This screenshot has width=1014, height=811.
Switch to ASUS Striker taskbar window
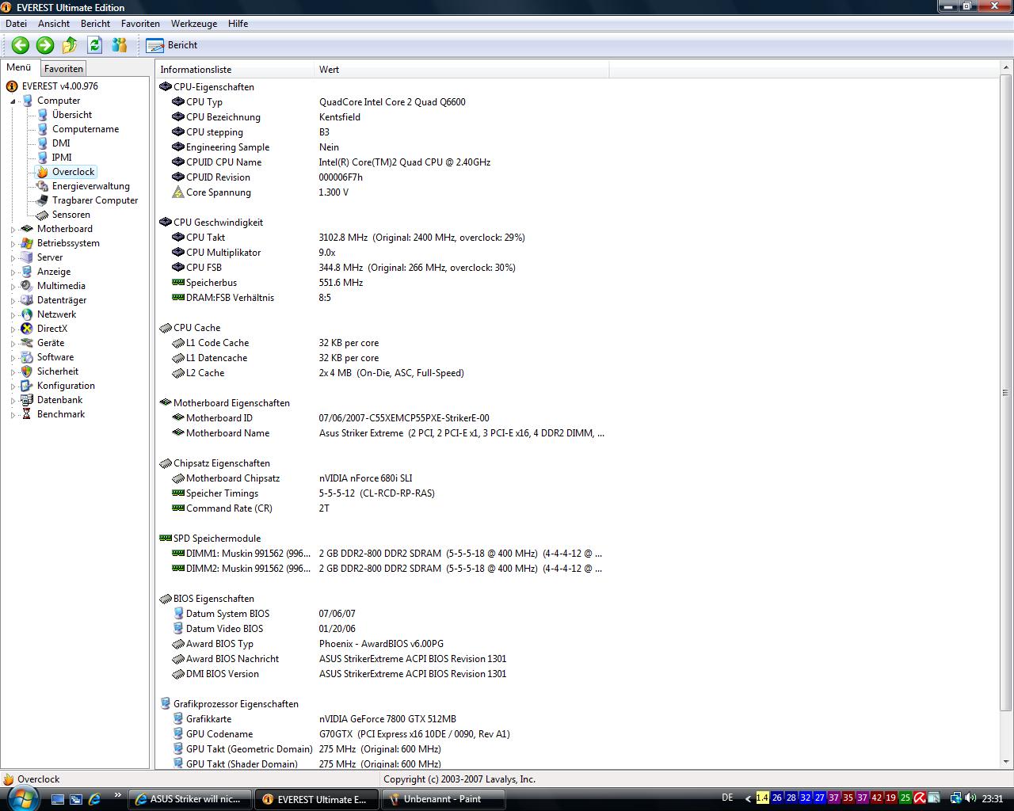(190, 799)
